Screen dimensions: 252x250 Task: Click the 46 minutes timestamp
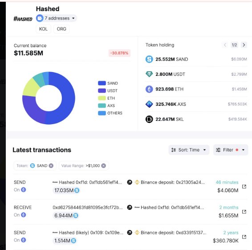coord(227,182)
